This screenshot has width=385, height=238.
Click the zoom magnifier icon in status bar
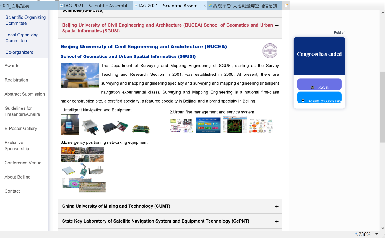[357, 234]
